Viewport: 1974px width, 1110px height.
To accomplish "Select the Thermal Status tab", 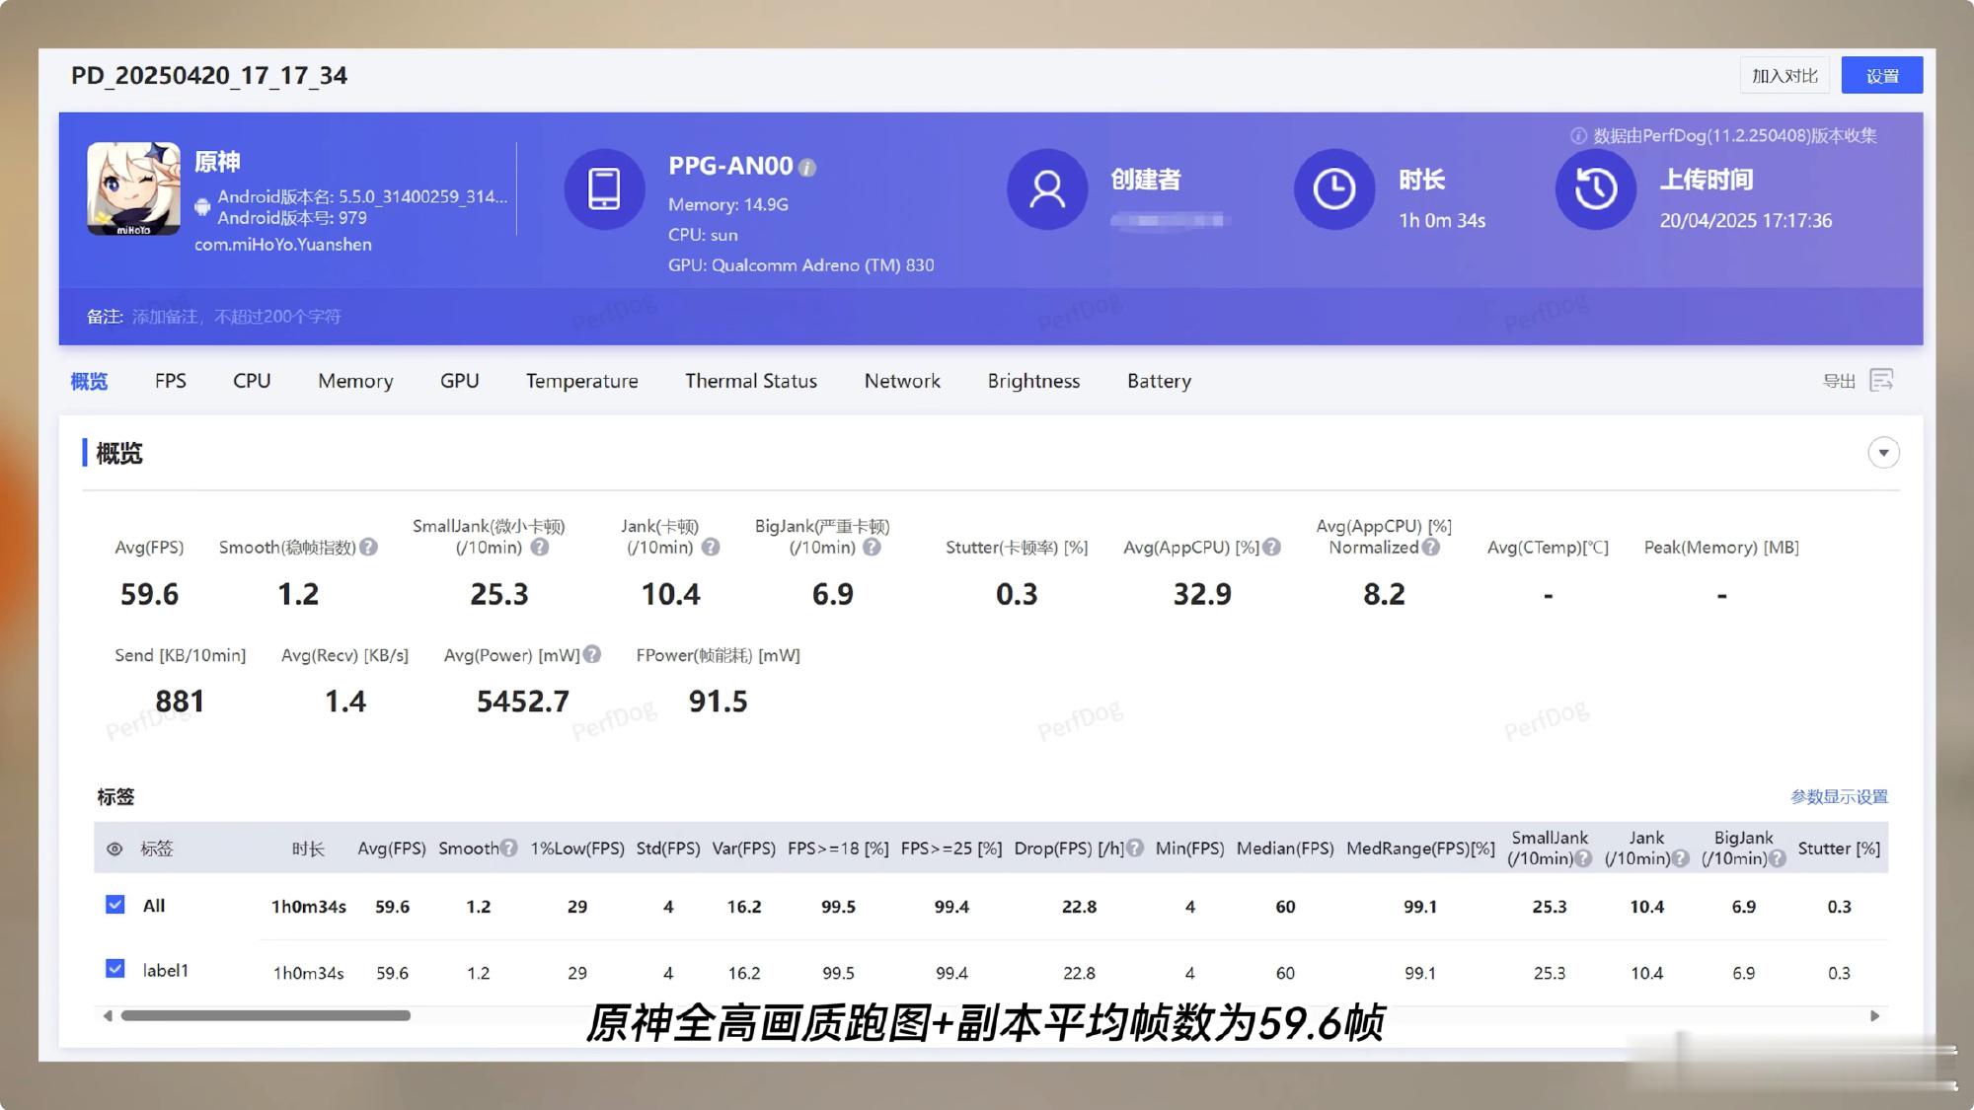I will (x=751, y=381).
